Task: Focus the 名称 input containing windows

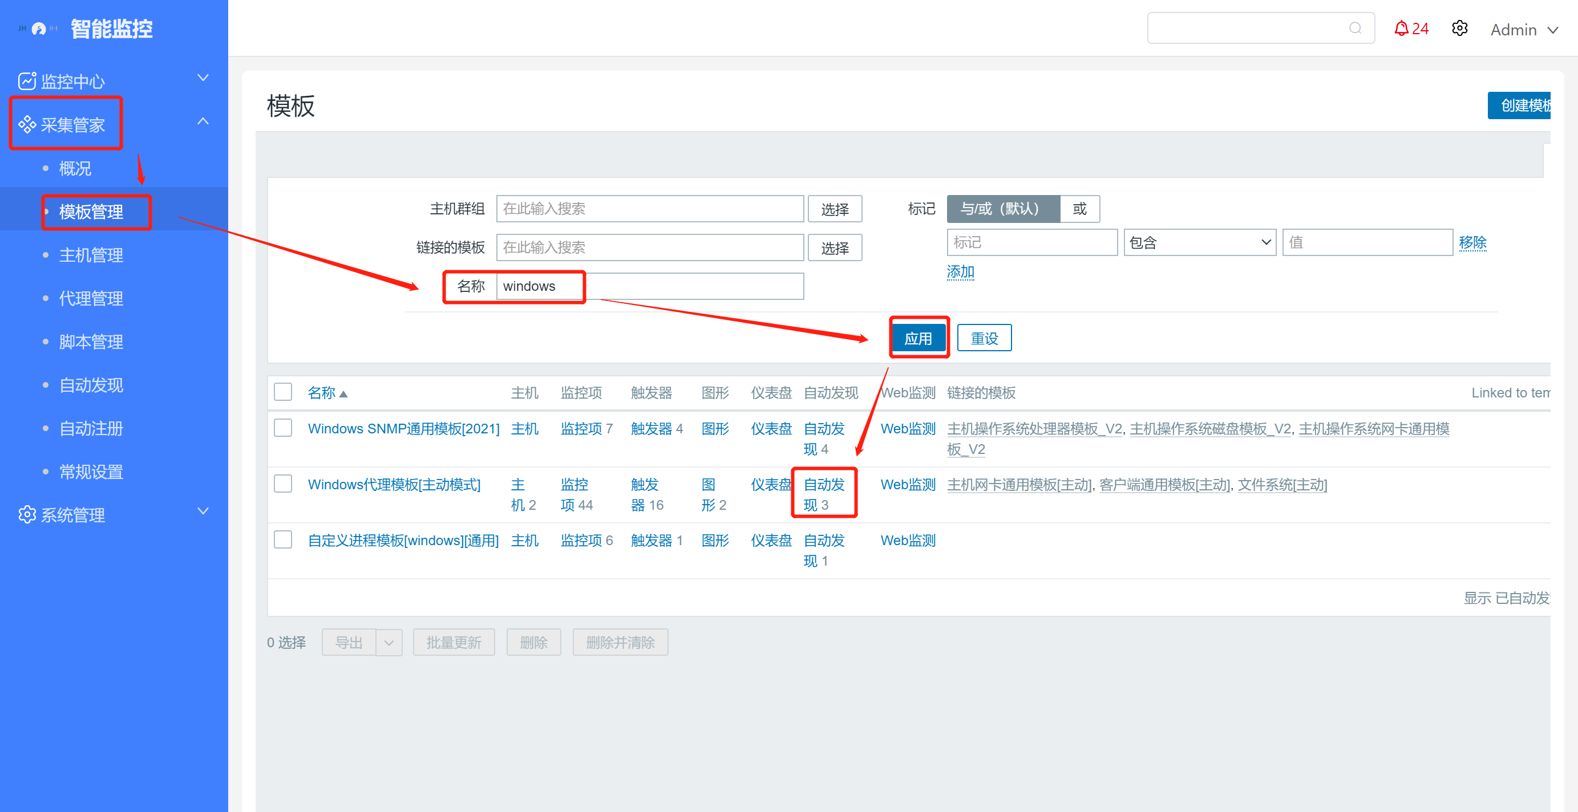Action: (649, 286)
